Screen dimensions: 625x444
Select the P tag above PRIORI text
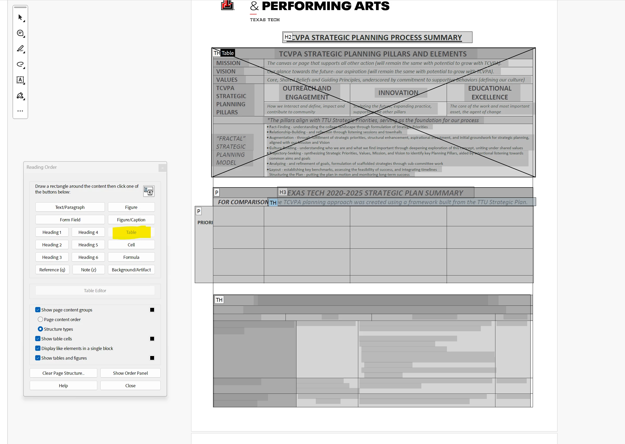pyautogui.click(x=199, y=211)
